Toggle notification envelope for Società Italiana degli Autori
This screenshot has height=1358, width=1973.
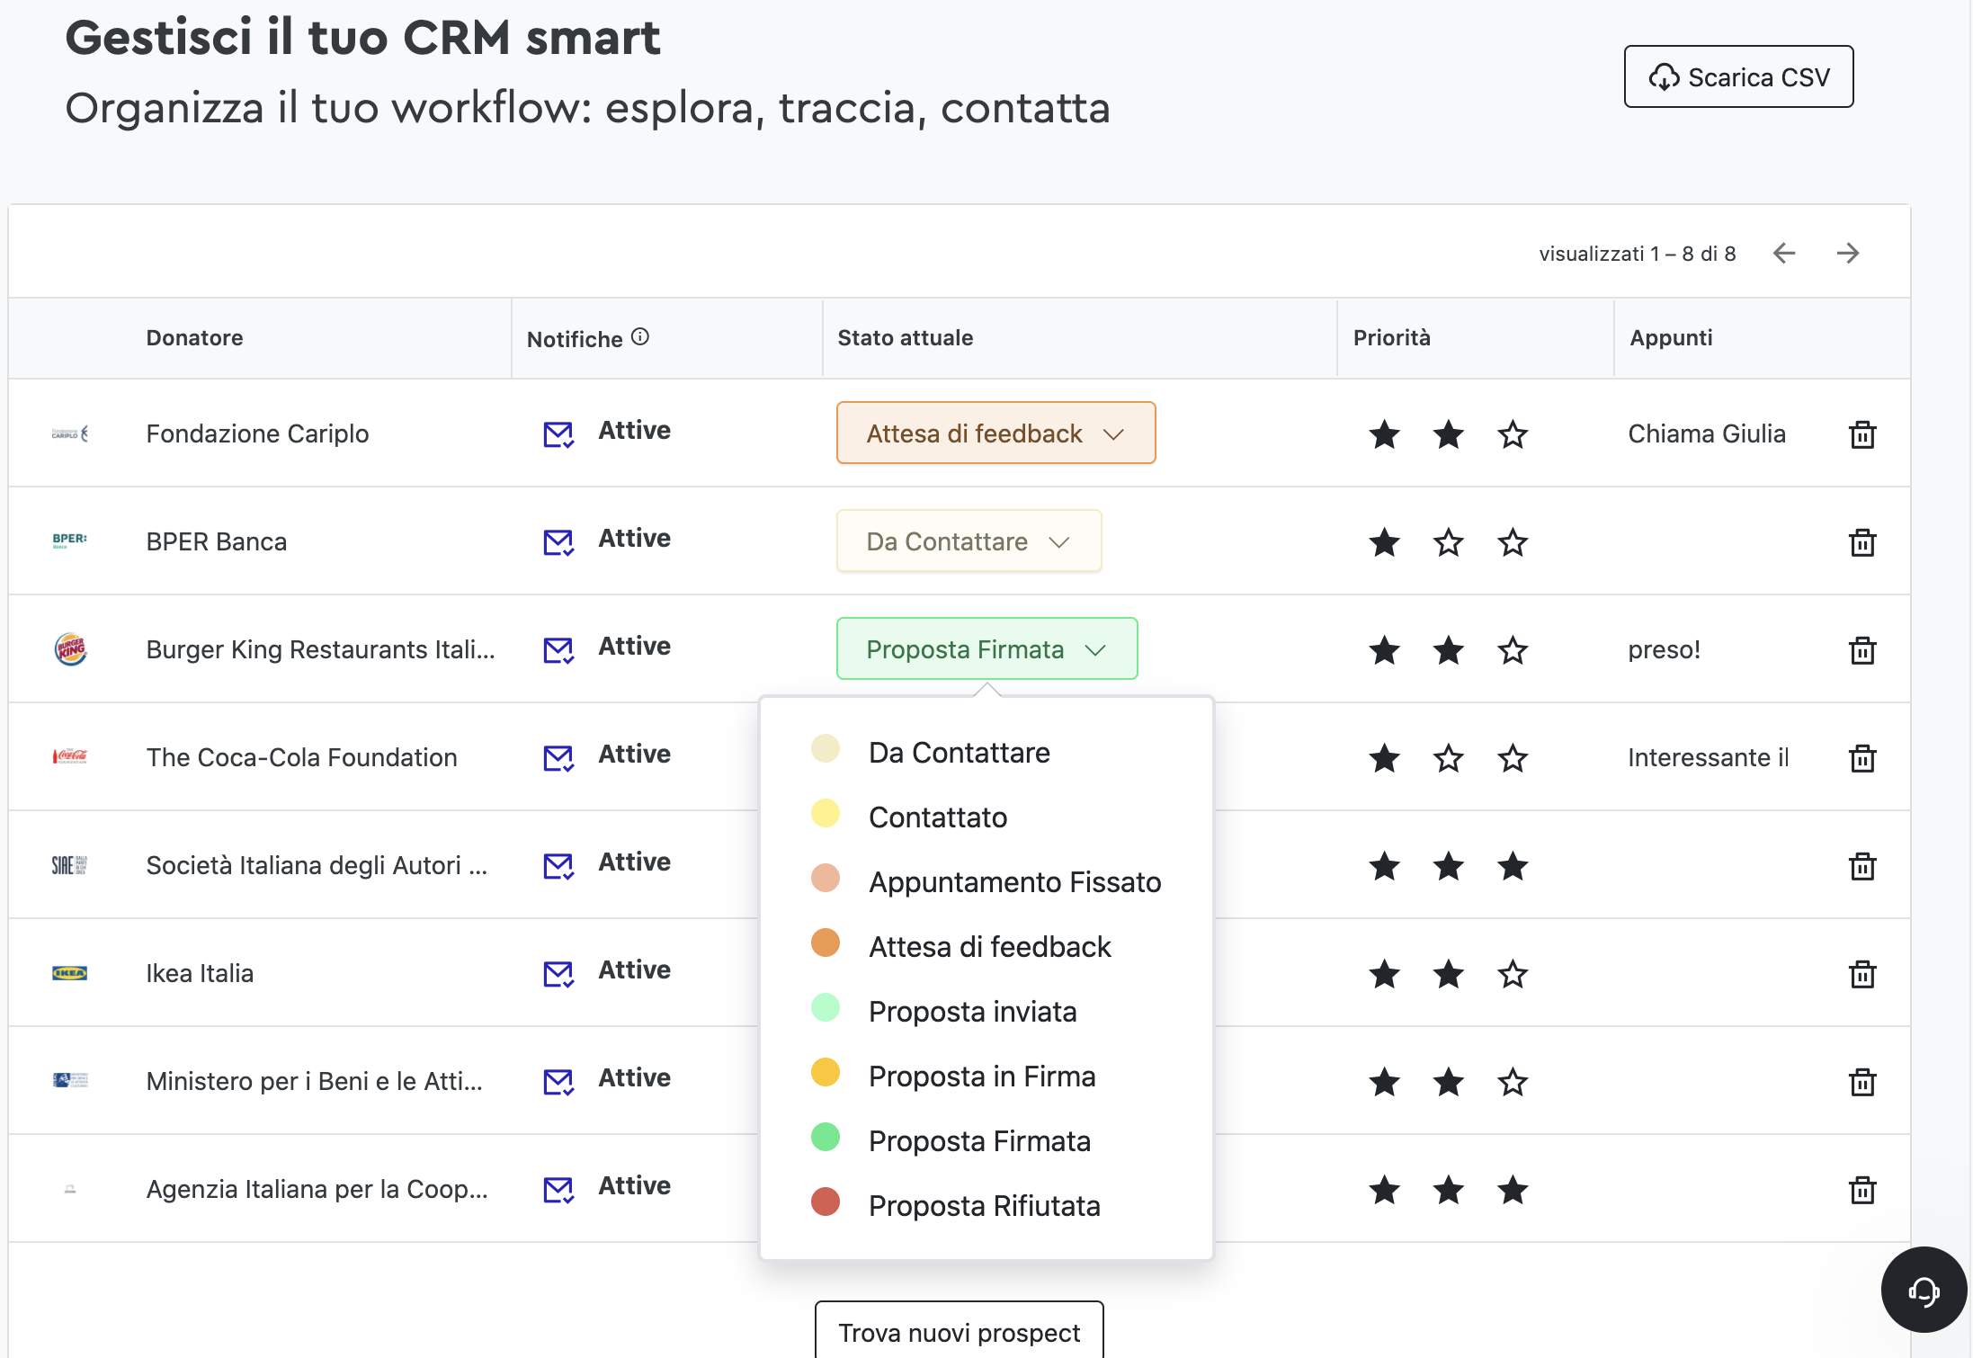pyautogui.click(x=558, y=866)
